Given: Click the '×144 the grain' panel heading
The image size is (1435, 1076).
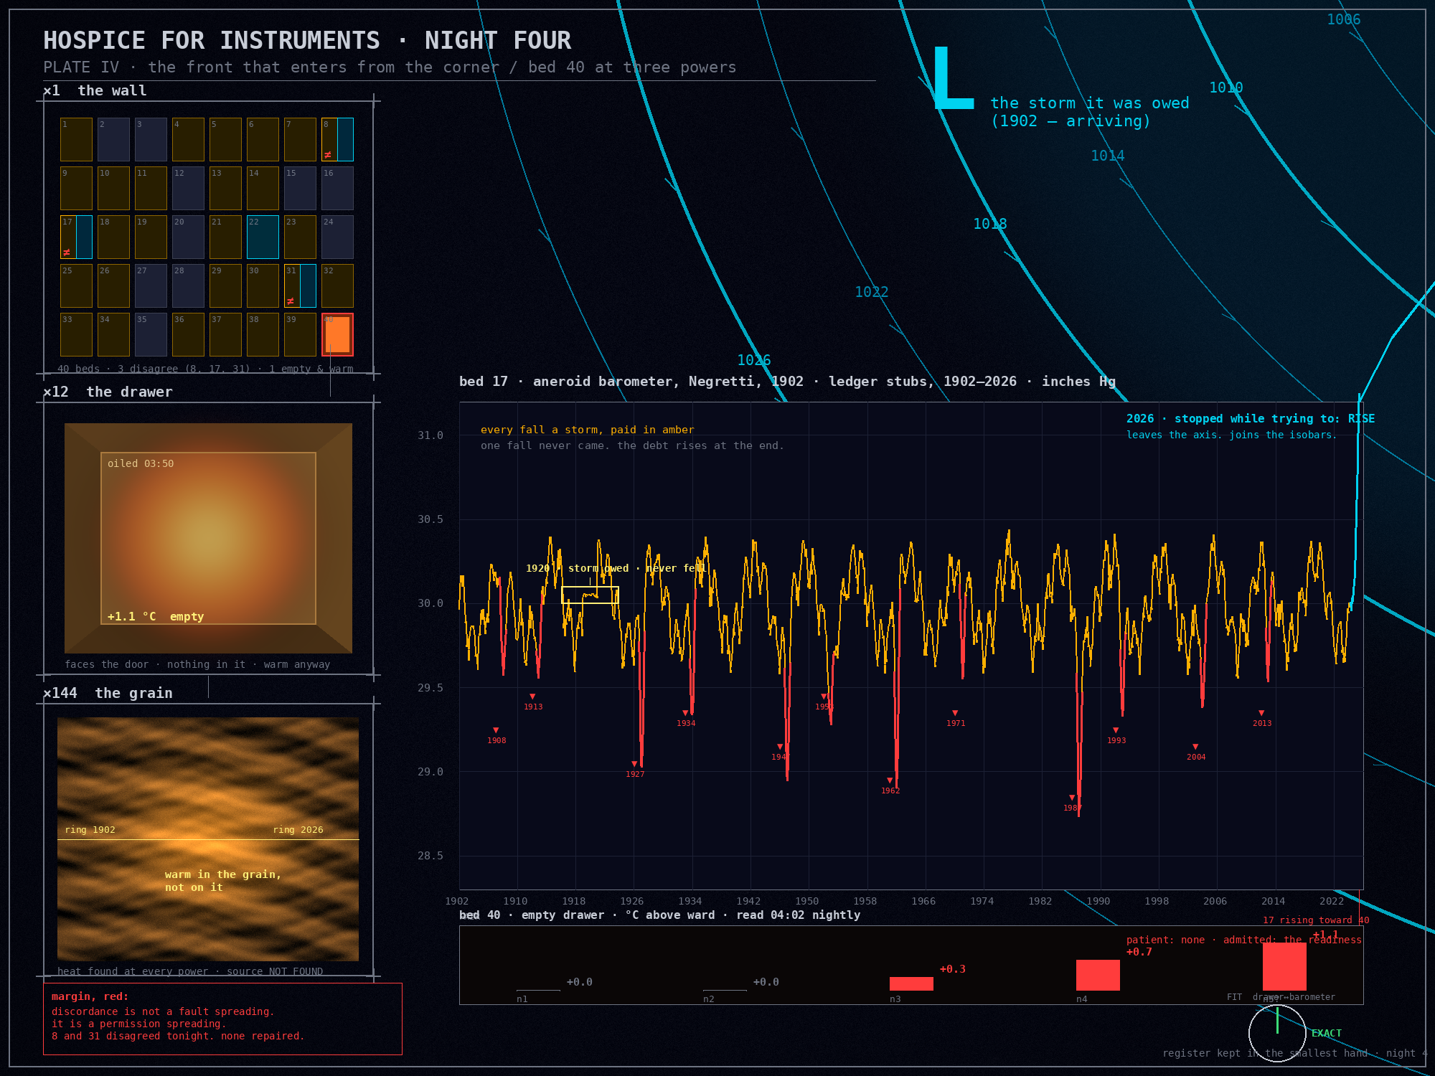Looking at the screenshot, I should pyautogui.click(x=108, y=693).
